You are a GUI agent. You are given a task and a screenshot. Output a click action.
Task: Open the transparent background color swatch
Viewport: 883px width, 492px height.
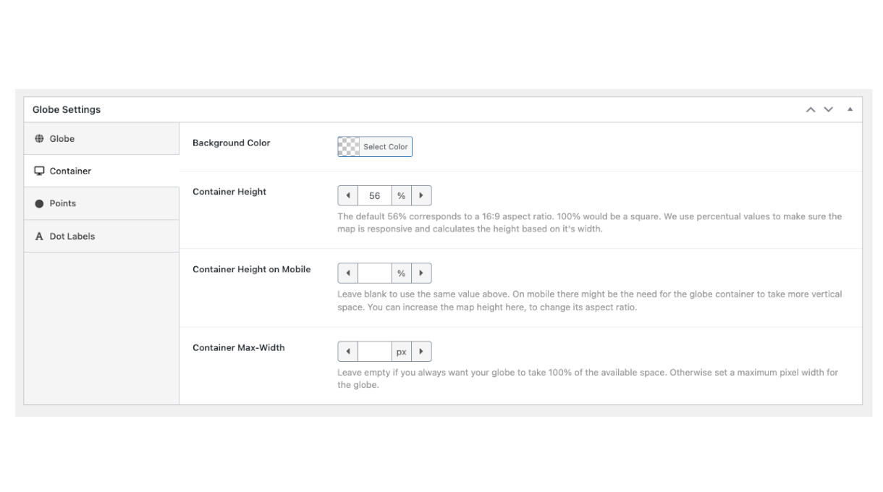click(x=350, y=146)
